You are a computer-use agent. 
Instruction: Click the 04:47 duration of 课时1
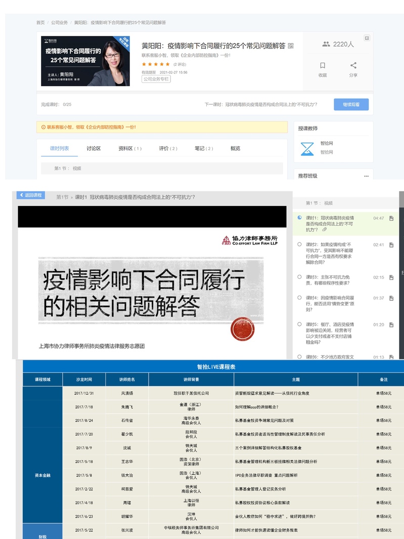pos(379,218)
